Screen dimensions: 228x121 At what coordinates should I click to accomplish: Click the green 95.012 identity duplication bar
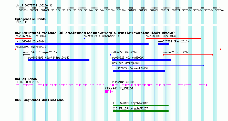tap(141, 106)
